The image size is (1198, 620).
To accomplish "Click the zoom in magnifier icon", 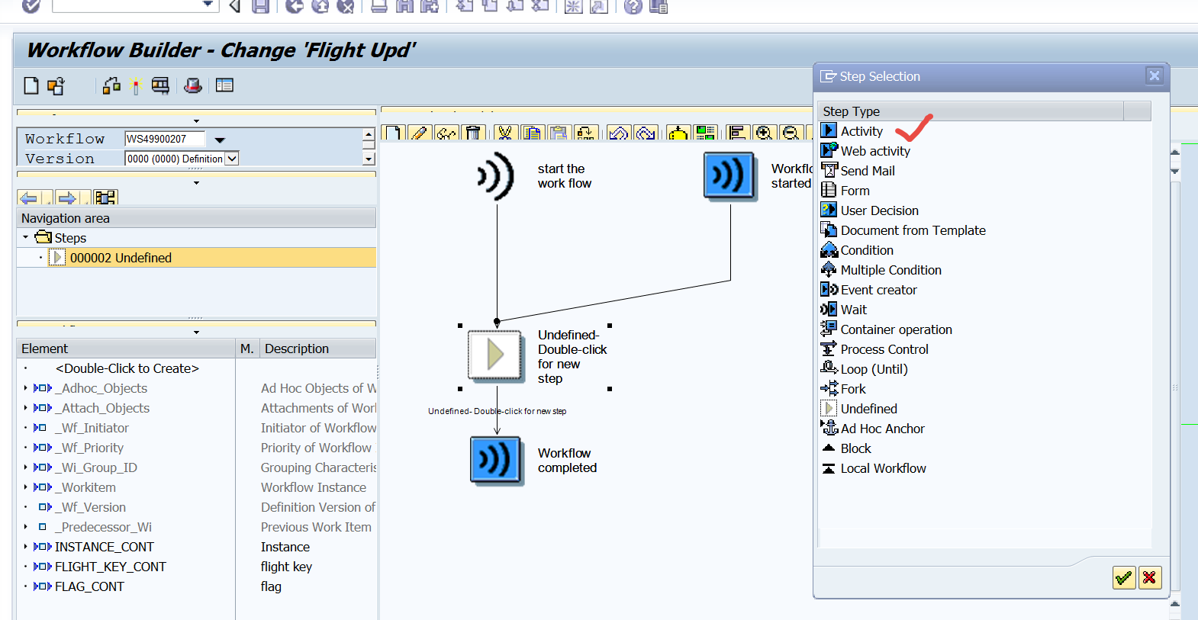I will [764, 133].
